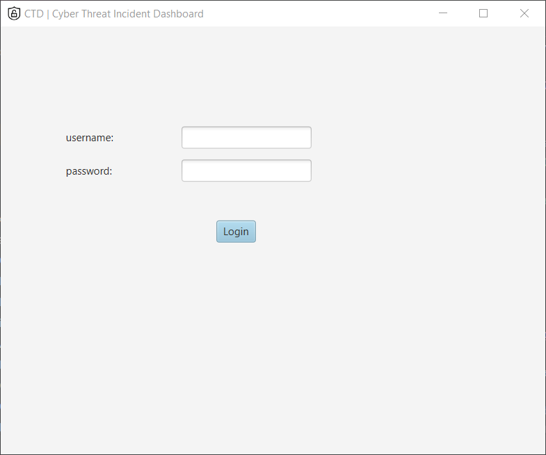
Task: Click the Login button
Action: click(236, 232)
